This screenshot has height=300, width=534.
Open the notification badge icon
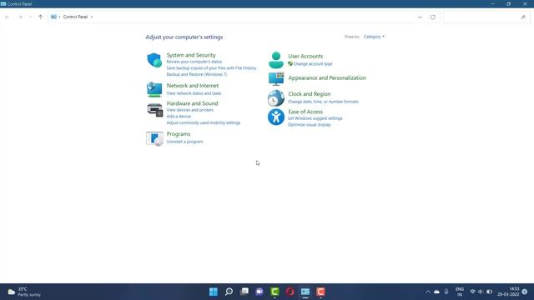click(525, 292)
